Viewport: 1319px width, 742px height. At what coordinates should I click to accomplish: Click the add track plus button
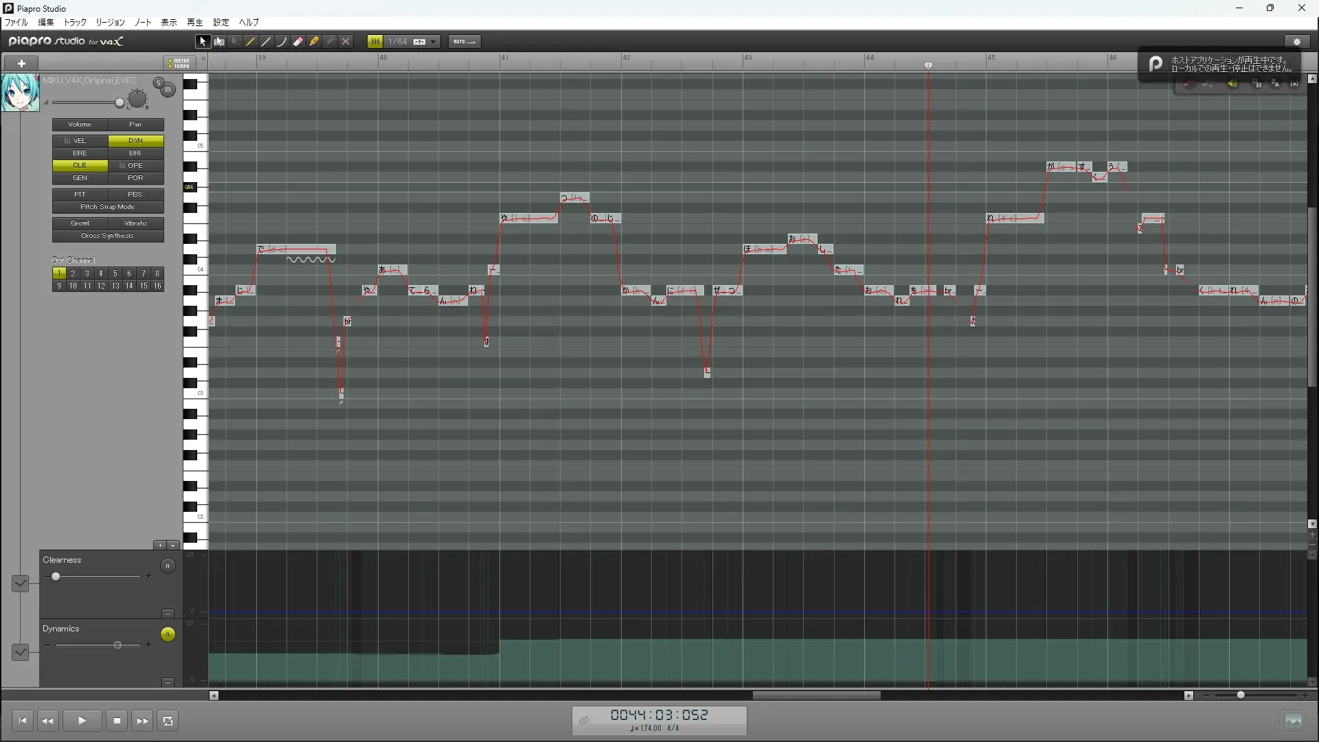(21, 63)
